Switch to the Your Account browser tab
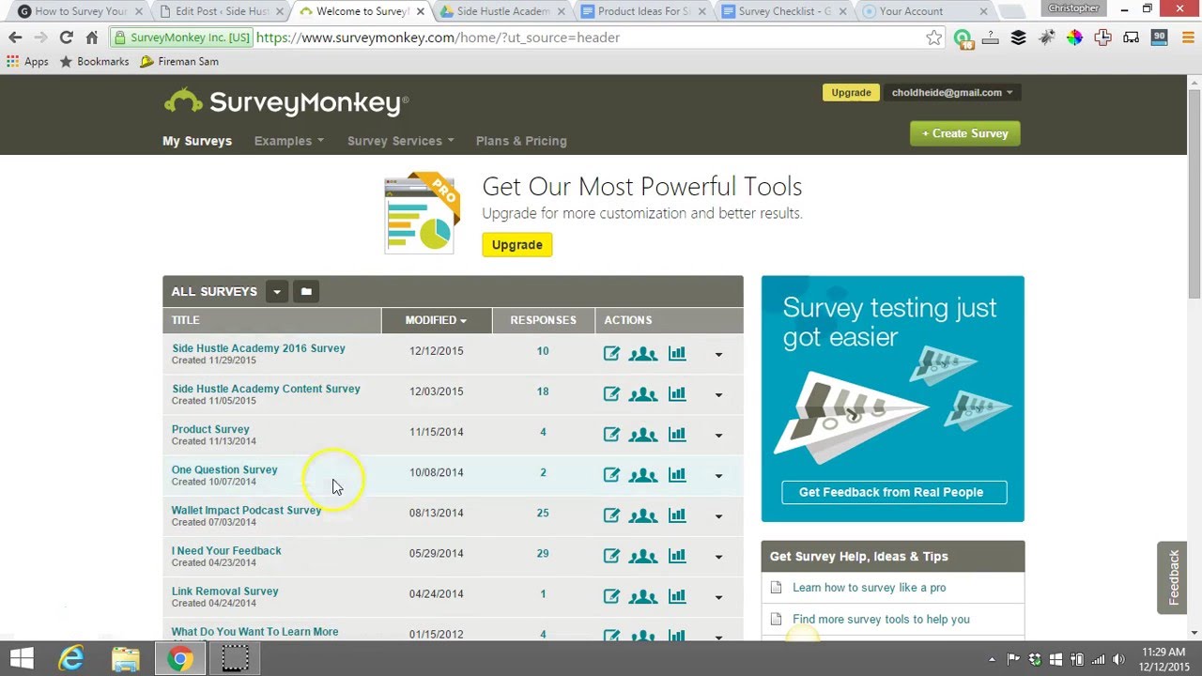Screen dimensions: 1202x676 coord(925,11)
